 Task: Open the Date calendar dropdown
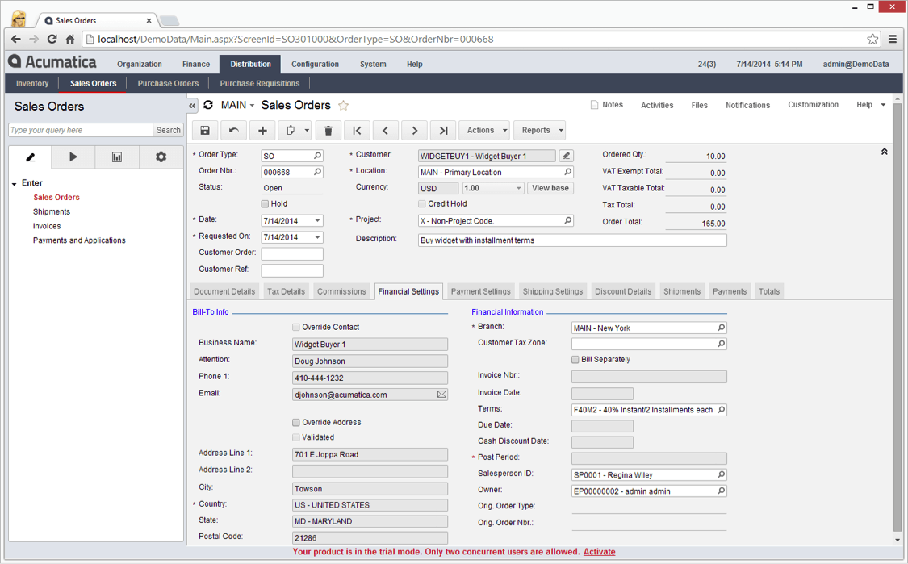point(317,220)
